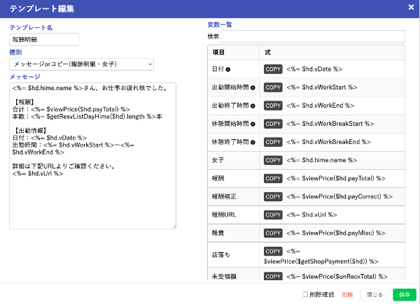Enable the 削除確認 checkbox

click(306, 294)
